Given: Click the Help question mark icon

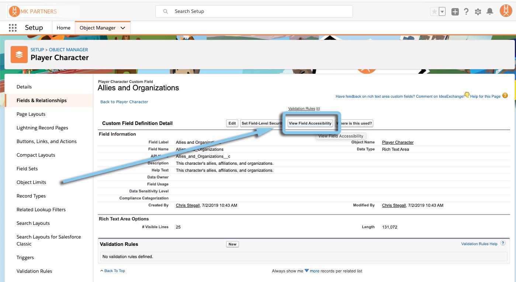Looking at the screenshot, I should pos(466,12).
